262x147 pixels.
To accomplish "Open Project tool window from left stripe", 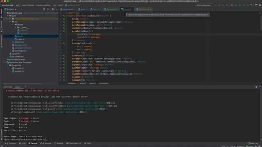I will [2, 13].
